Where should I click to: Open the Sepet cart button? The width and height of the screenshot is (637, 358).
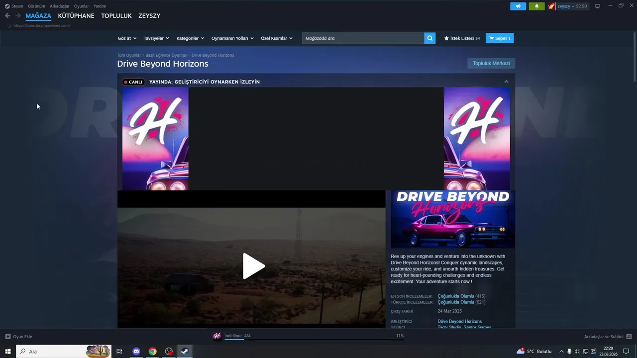[x=500, y=38]
